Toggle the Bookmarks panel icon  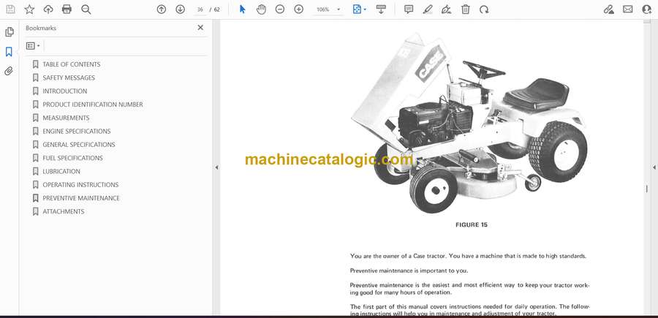click(x=9, y=52)
